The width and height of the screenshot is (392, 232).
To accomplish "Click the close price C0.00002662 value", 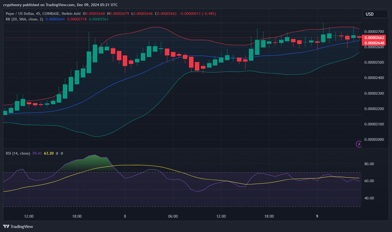I will tap(166, 14).
